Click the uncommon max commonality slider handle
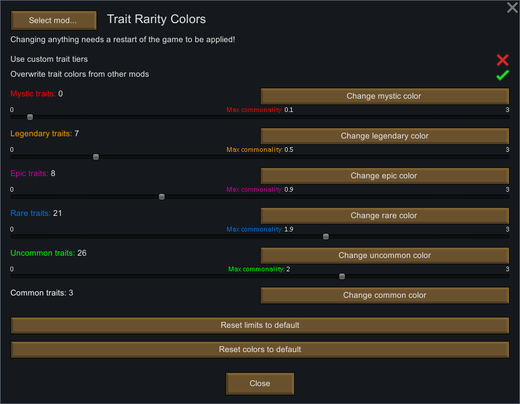Viewport: 520px width, 404px height. [342, 276]
